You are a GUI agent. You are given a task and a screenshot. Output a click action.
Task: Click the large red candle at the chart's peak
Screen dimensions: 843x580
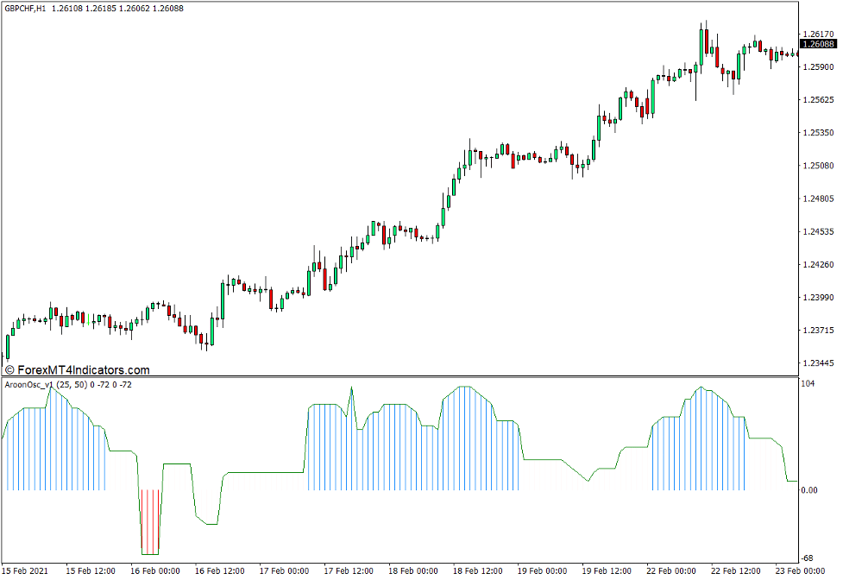[x=706, y=41]
